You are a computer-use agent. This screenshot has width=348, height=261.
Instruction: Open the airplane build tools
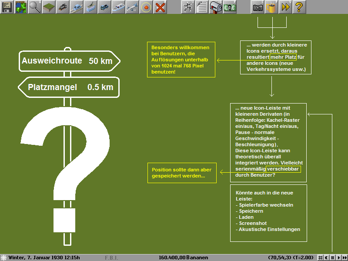(132, 7)
